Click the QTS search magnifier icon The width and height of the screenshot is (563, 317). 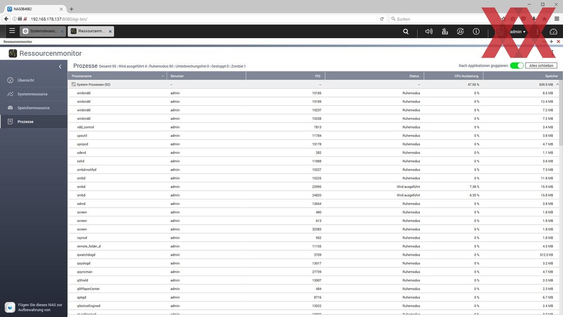click(406, 31)
